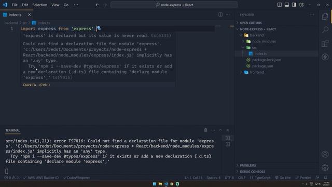Open the Edit menu
The height and width of the screenshot is (187, 332).
25,5
